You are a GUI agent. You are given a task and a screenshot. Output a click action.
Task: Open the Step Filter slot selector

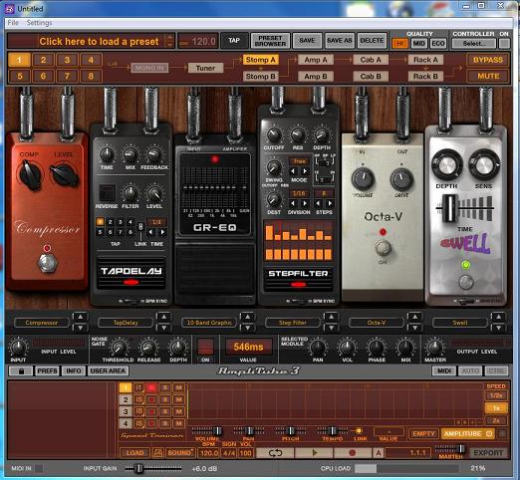coord(293,323)
